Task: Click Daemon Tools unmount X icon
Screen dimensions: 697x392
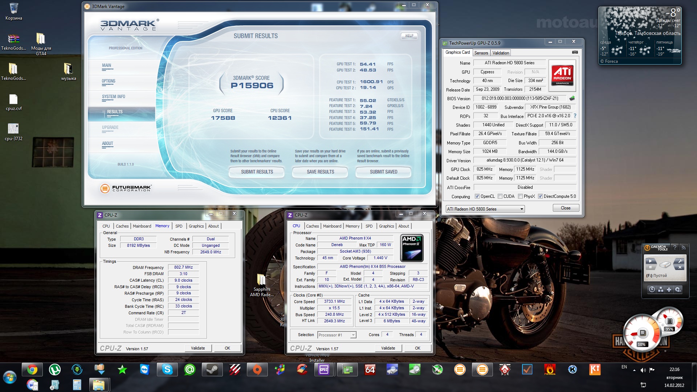Action: pos(680,268)
